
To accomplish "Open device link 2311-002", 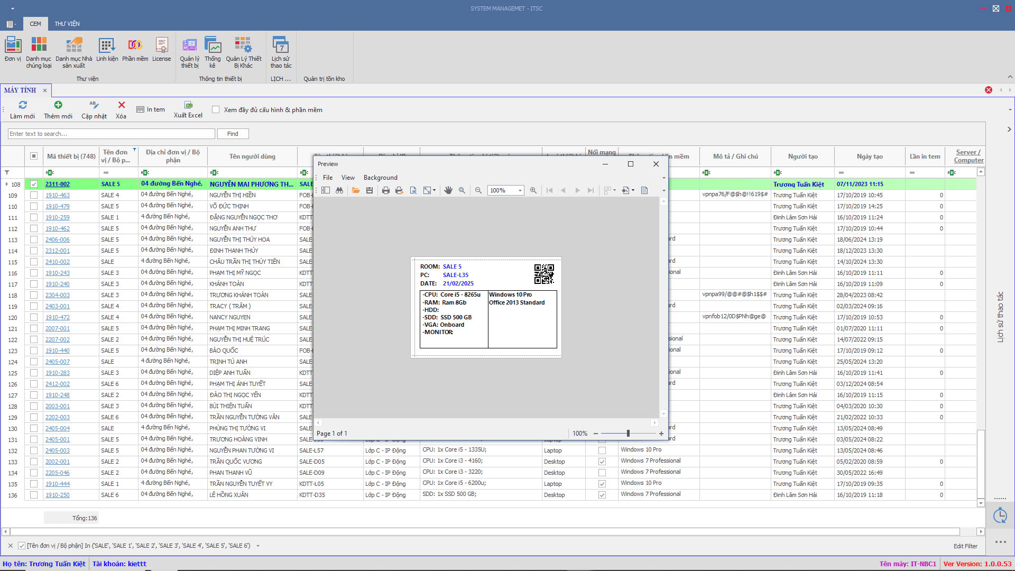I will pos(58,184).
